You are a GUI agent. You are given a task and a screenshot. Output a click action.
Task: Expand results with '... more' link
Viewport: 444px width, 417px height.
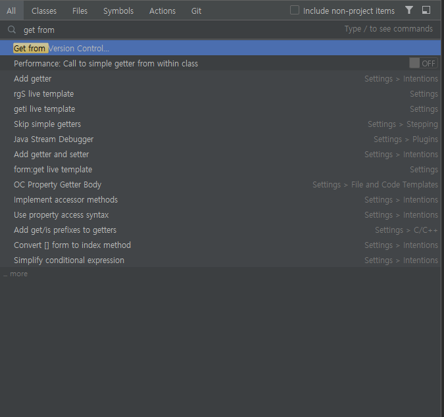[16, 274]
